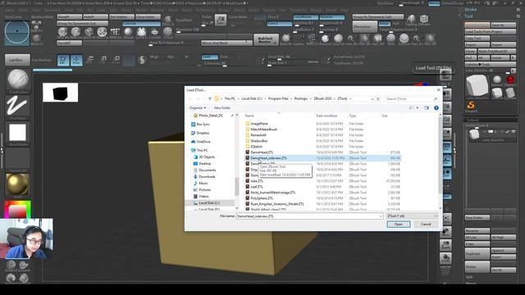Open the white alpha thumbnail
Screen dimensions: 525x295
[17, 133]
